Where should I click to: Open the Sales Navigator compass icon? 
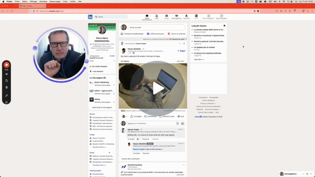tap(221, 17)
